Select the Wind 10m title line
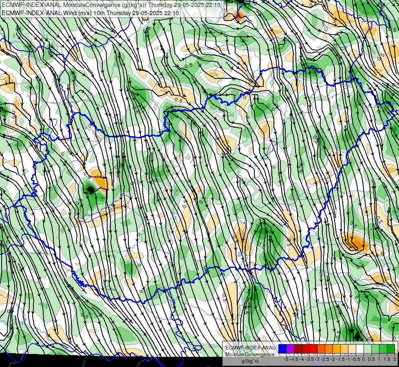This screenshot has width=399, height=367. click(x=90, y=13)
